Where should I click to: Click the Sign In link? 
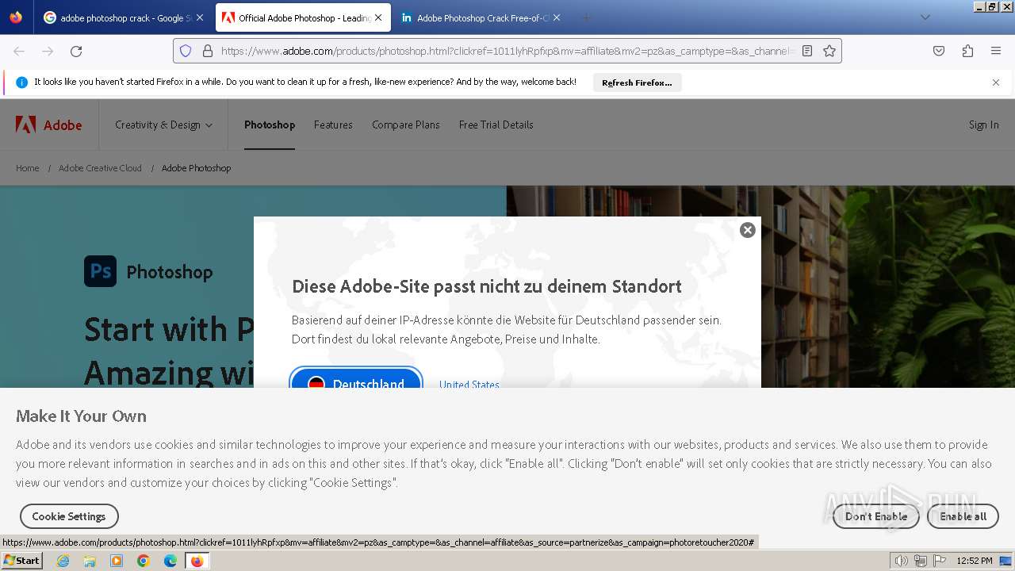[983, 125]
